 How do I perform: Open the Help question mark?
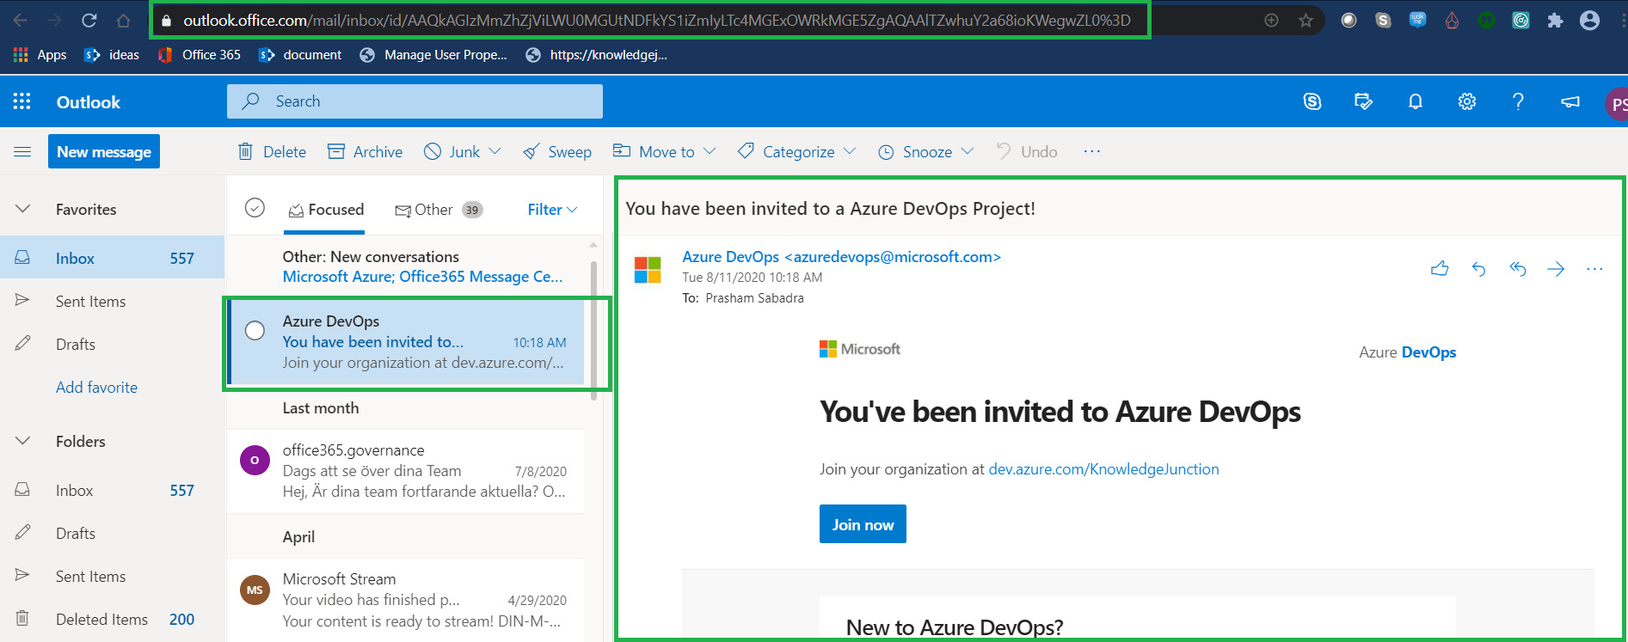pos(1518,101)
